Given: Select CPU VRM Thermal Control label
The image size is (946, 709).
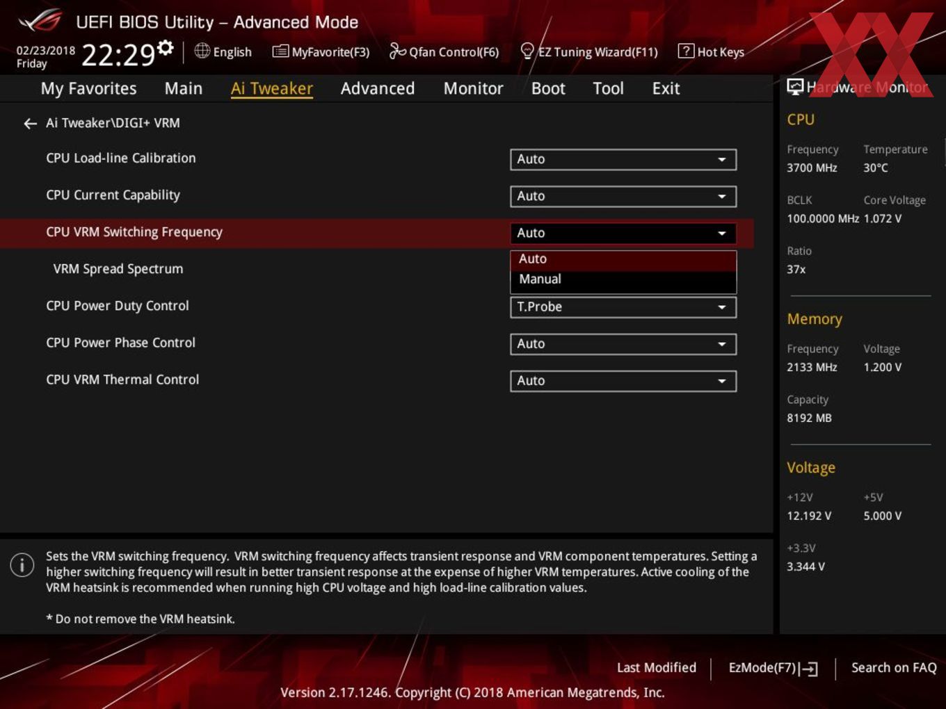Looking at the screenshot, I should pyautogui.click(x=122, y=380).
